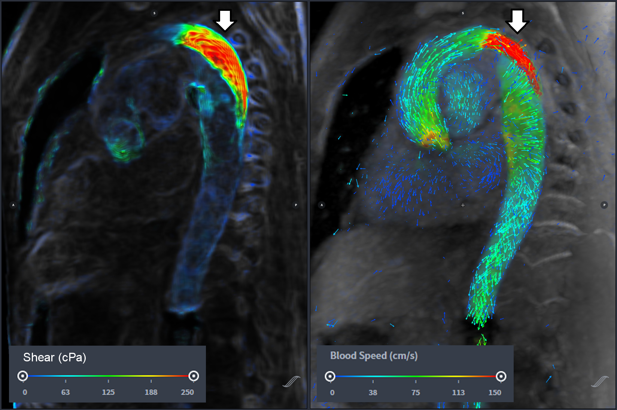Click the white arrow annotation on shear image
The height and width of the screenshot is (410, 617).
tap(225, 20)
